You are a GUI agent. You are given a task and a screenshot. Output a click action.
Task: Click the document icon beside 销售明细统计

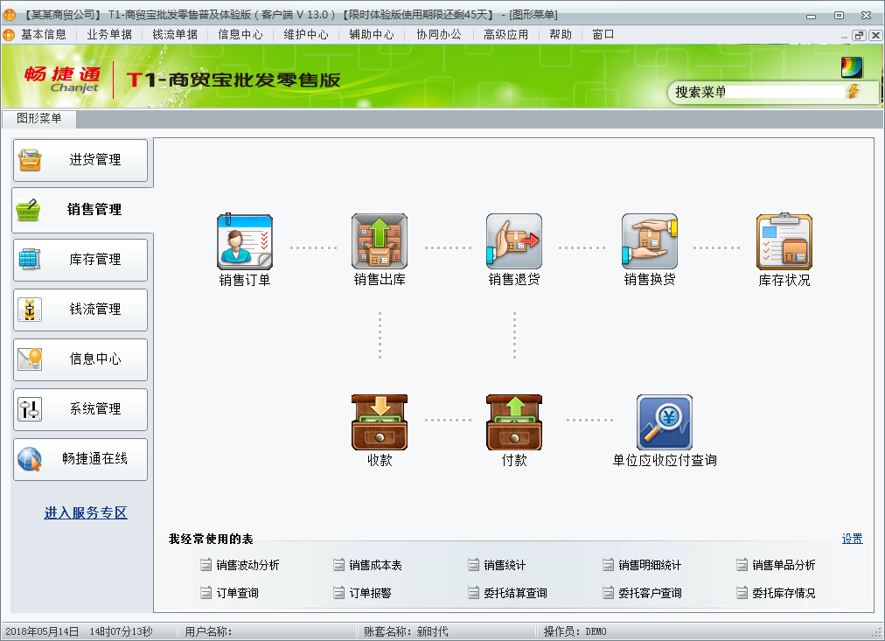point(608,565)
